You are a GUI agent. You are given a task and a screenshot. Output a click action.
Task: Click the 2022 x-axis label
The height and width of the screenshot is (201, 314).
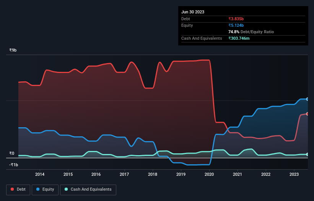pyautogui.click(x=266, y=174)
